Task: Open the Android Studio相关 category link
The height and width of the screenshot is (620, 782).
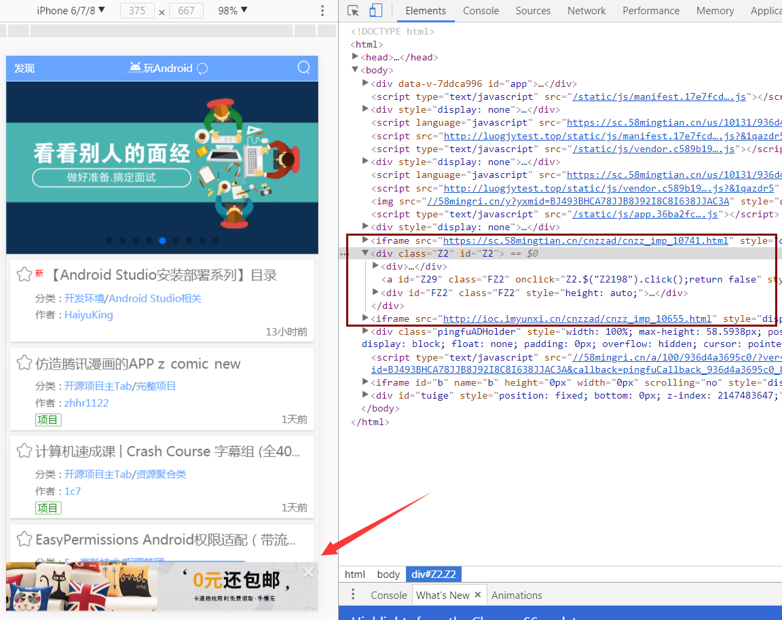Action: [x=155, y=298]
